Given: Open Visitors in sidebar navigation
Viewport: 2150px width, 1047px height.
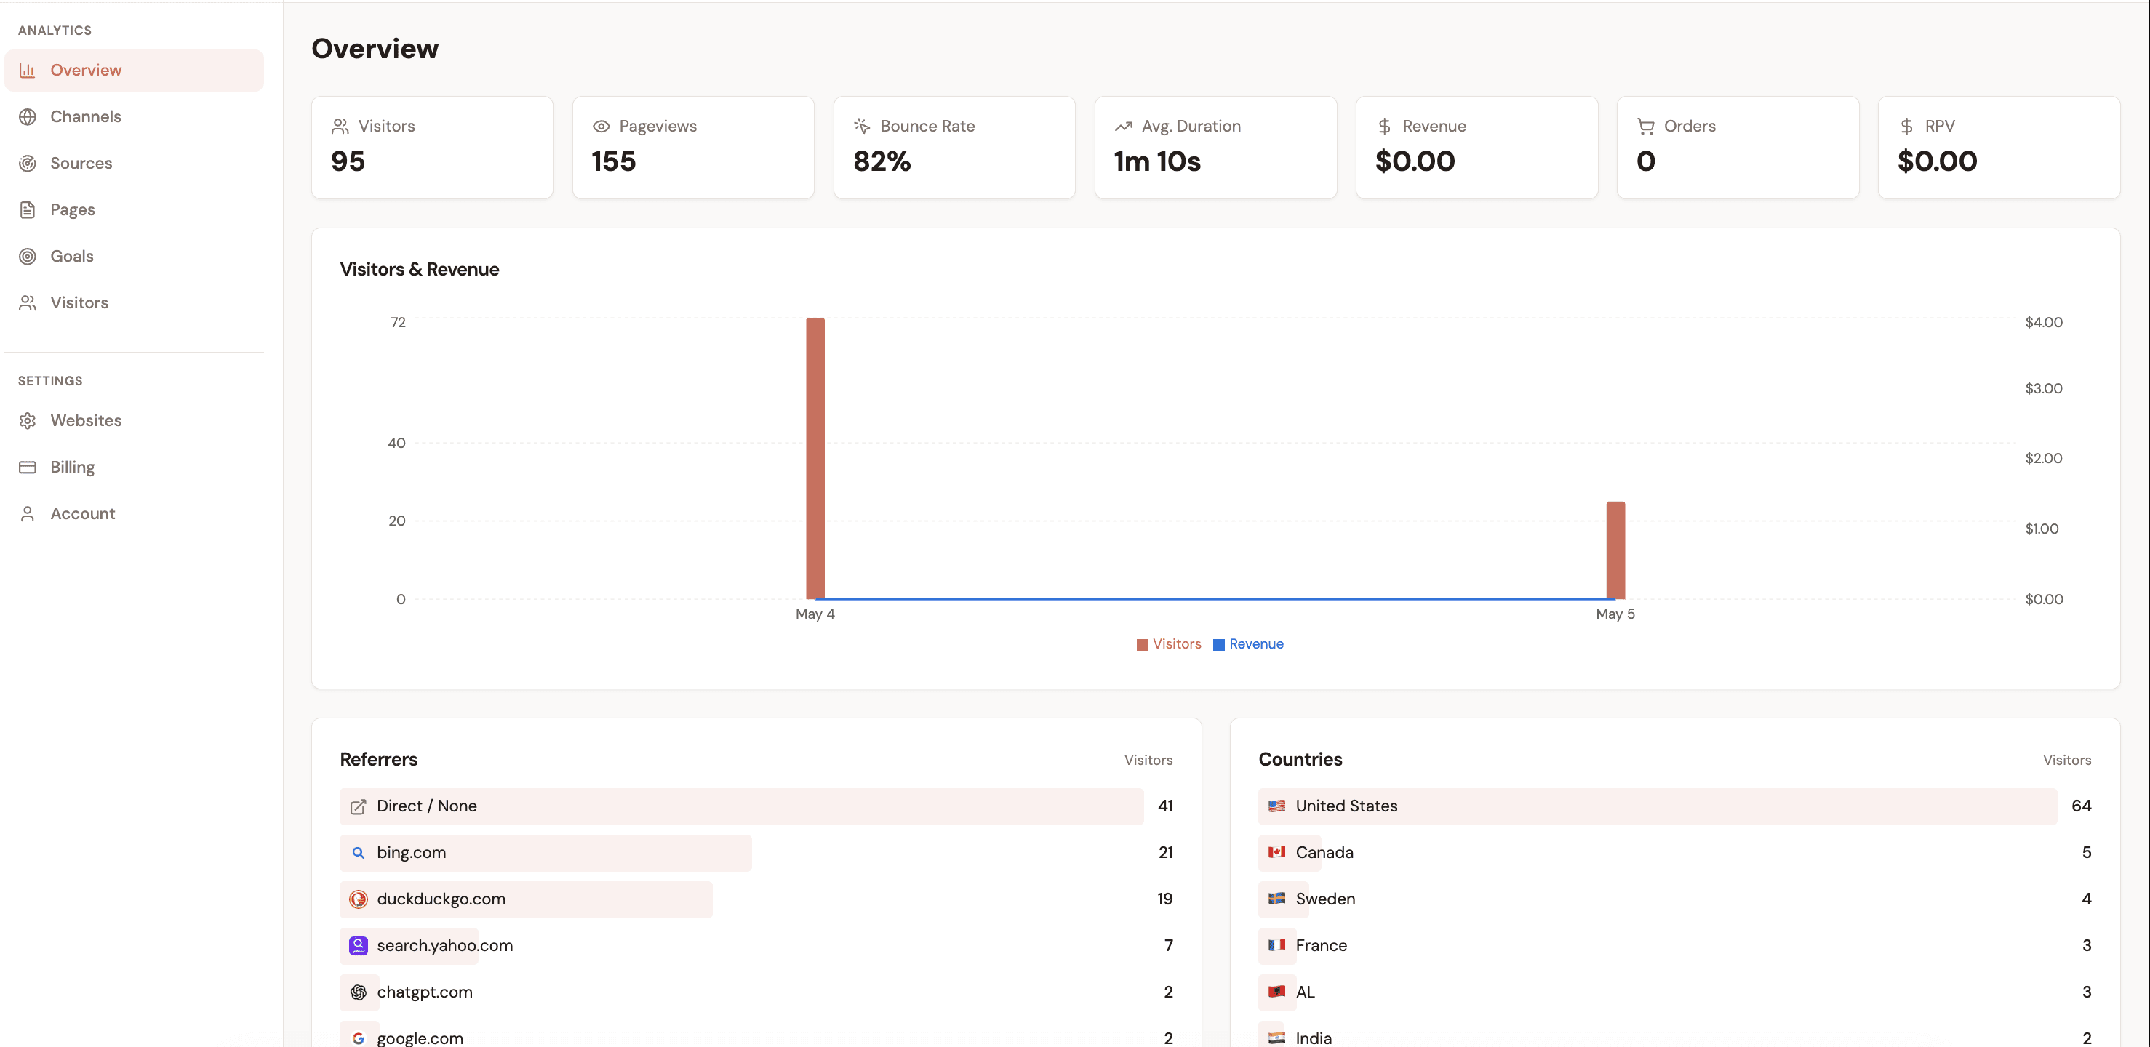Looking at the screenshot, I should (135, 303).
